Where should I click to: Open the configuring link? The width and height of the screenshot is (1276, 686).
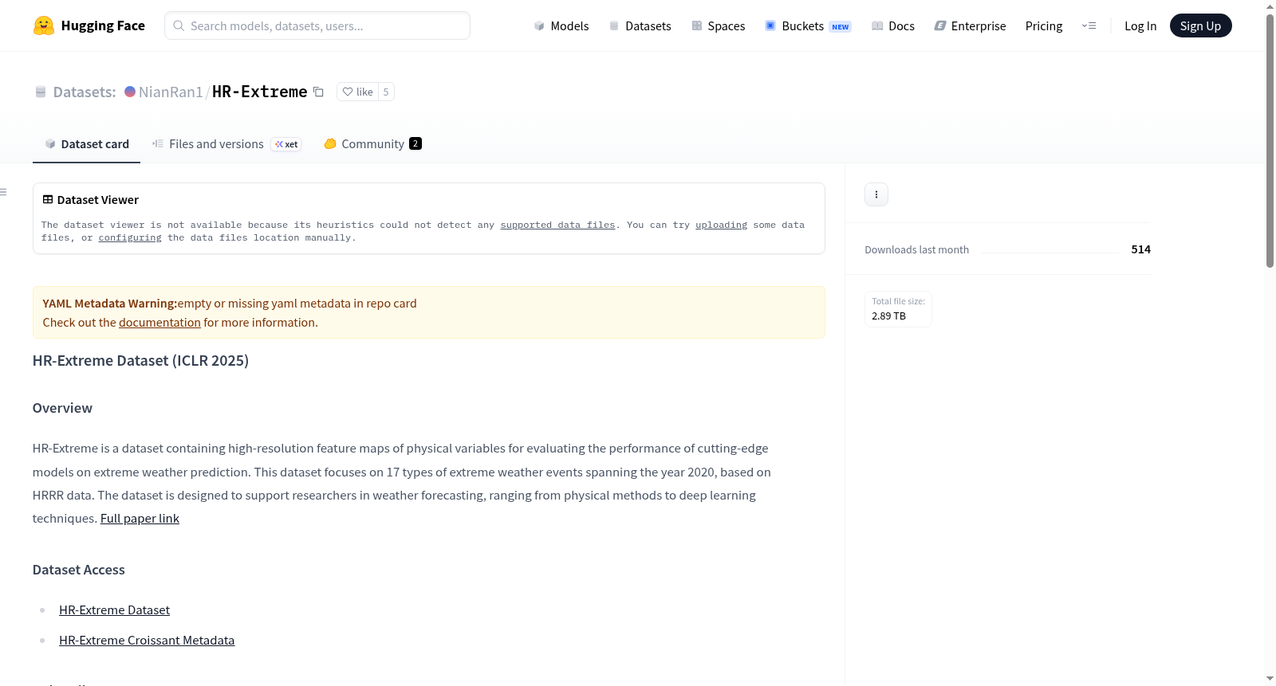130,237
